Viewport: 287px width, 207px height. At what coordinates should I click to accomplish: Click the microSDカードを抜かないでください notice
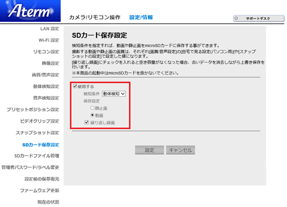[x=125, y=73]
